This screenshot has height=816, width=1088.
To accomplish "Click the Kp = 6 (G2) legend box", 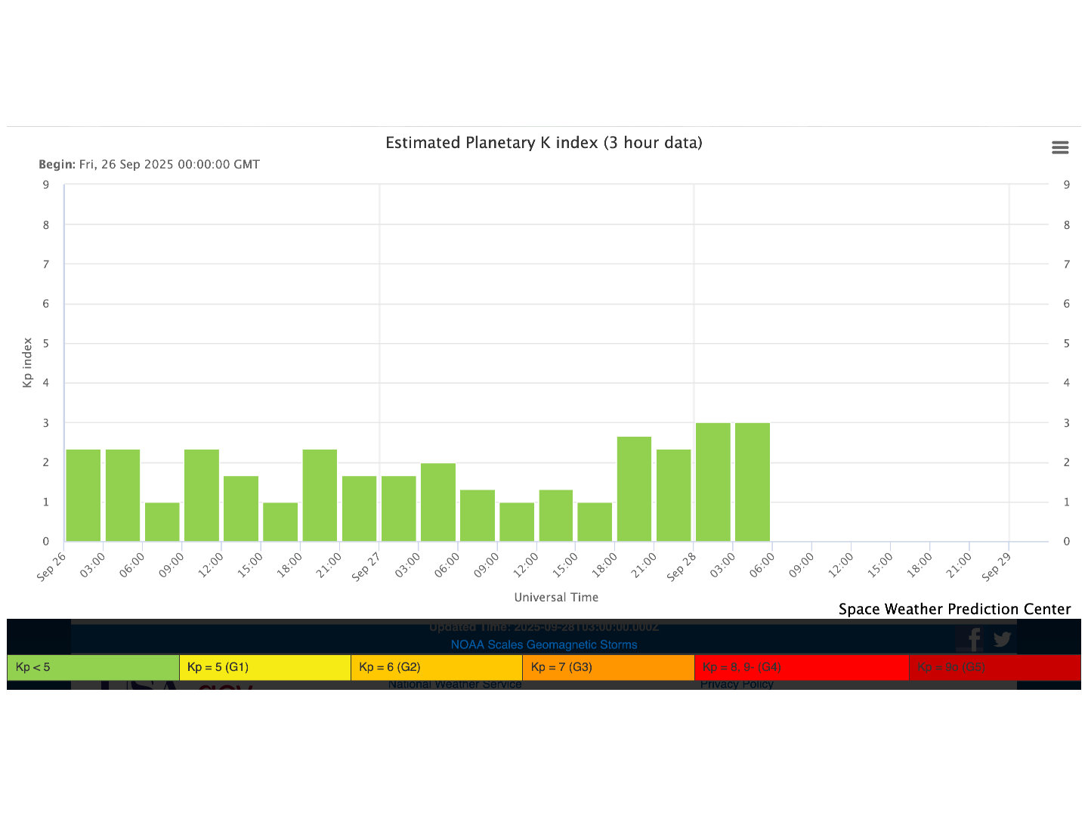I will coord(436,667).
